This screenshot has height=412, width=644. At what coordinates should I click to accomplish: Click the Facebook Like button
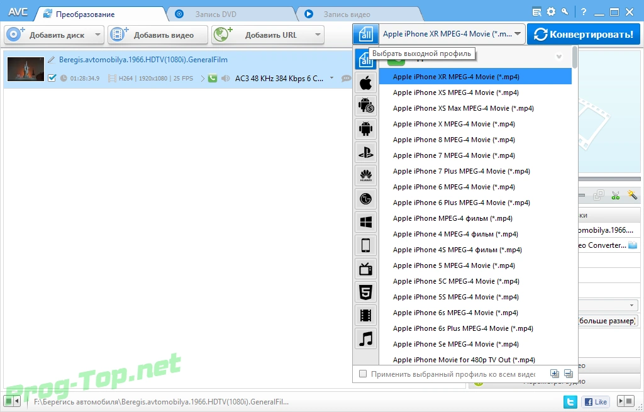pos(596,402)
